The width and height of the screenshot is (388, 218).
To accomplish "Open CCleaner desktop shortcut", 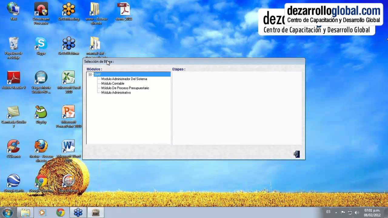I will [x=13, y=149].
